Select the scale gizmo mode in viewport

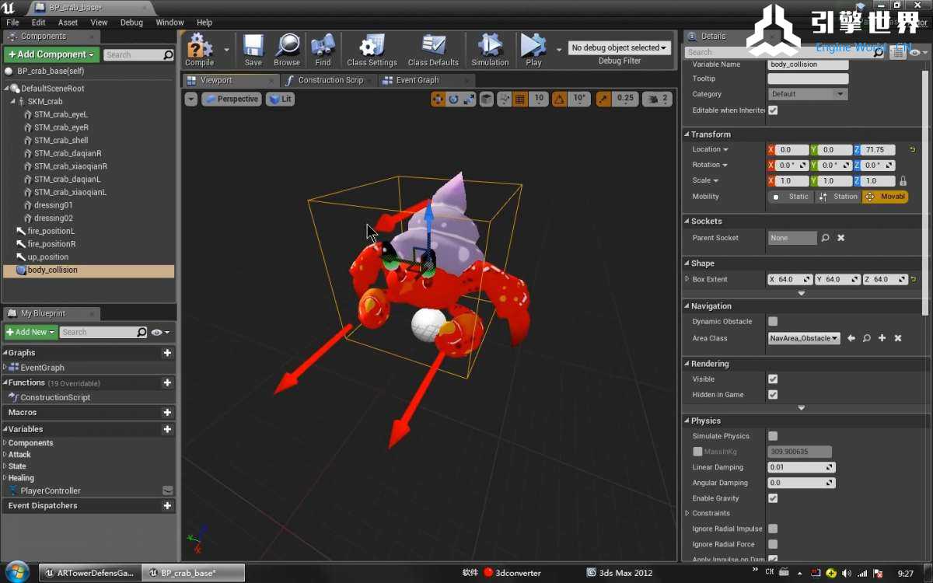pos(468,99)
